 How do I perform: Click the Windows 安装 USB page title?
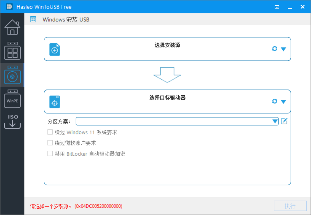tap(66, 20)
